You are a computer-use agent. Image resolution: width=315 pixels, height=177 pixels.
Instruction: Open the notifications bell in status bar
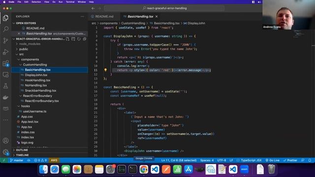click(310, 160)
